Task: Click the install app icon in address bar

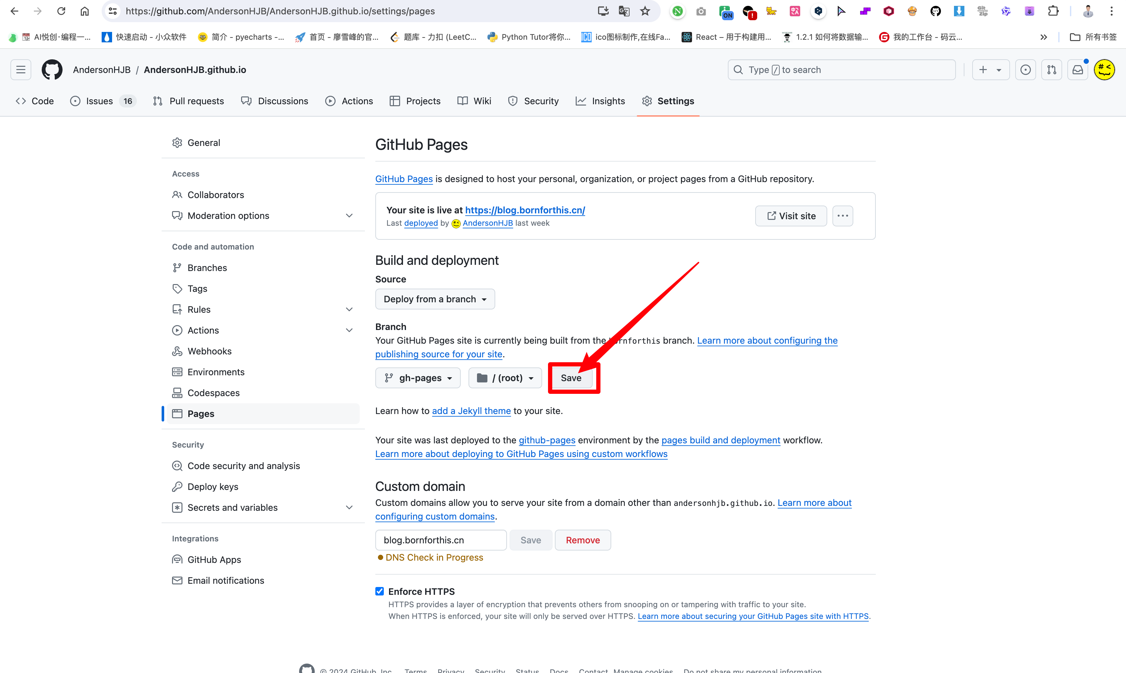Action: pos(603,11)
